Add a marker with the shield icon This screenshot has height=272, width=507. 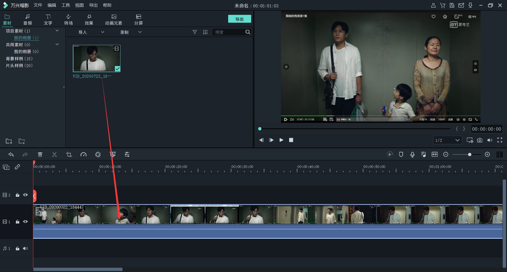coord(401,154)
